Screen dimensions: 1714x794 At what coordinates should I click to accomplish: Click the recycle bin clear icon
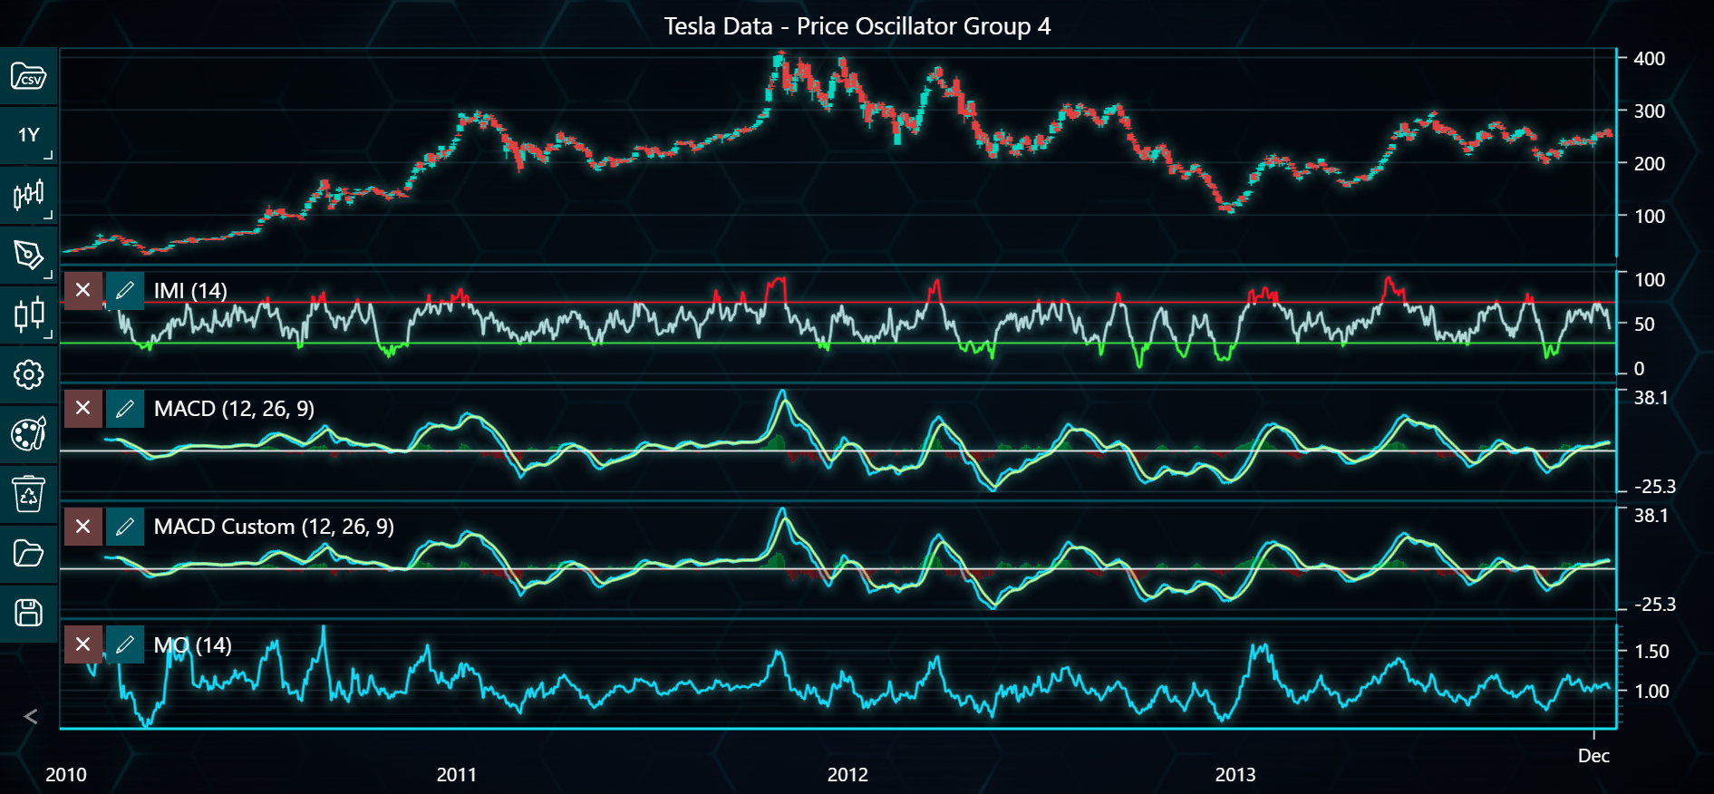tap(28, 494)
